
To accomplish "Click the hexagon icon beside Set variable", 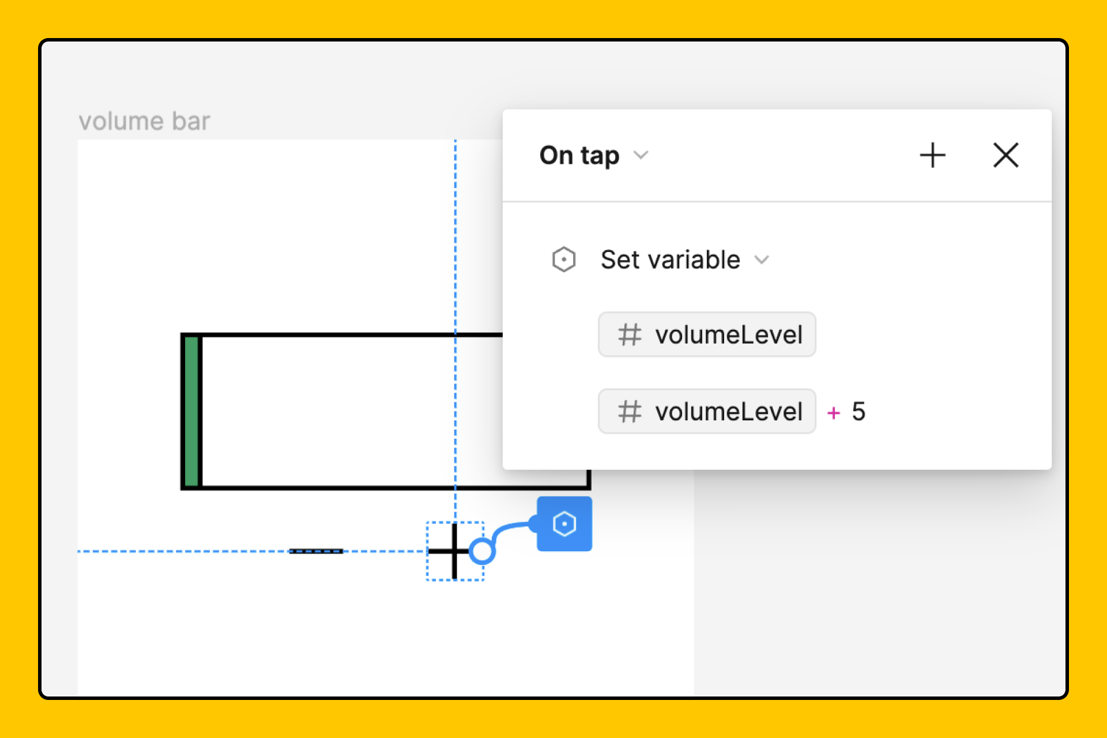I will pos(564,259).
